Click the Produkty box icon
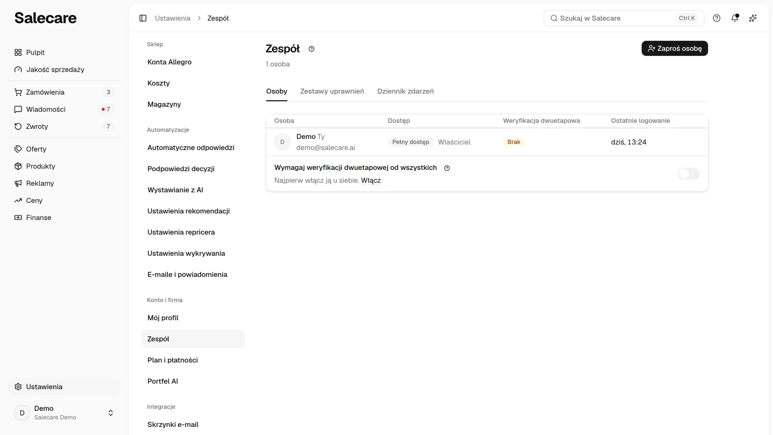Screen dimensions: 773x435 click(18, 166)
